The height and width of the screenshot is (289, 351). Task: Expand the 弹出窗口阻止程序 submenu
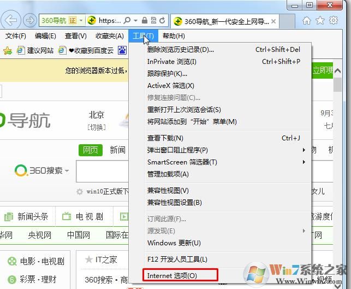[x=304, y=150]
